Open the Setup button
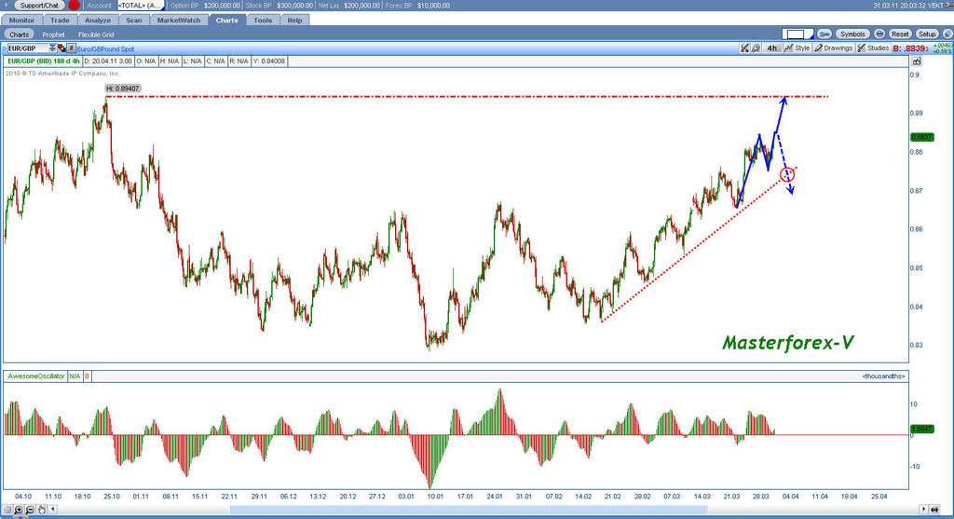The width and height of the screenshot is (954, 519). pyautogui.click(x=927, y=34)
